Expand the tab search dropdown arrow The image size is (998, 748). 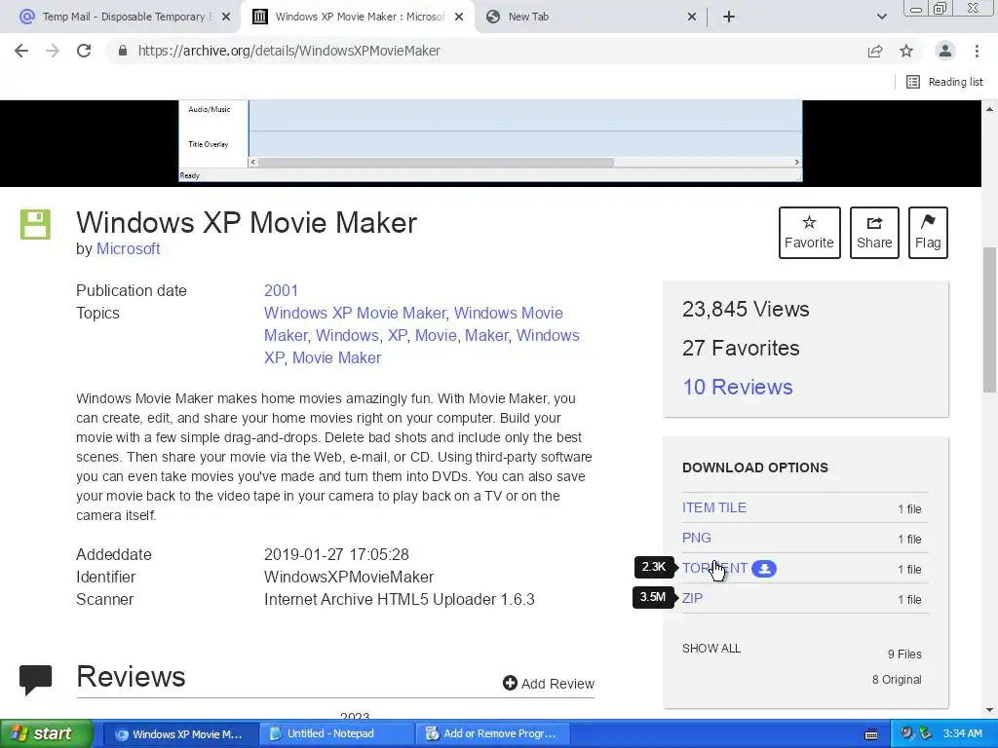point(881,17)
